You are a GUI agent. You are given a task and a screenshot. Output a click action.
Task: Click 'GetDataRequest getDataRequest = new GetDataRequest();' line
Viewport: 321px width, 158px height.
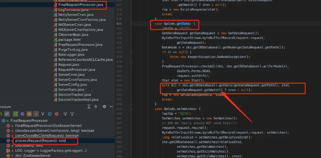point(211,33)
